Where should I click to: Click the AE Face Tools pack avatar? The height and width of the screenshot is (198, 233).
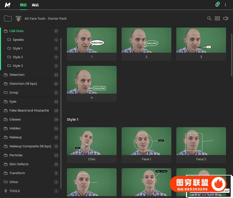point(18,18)
